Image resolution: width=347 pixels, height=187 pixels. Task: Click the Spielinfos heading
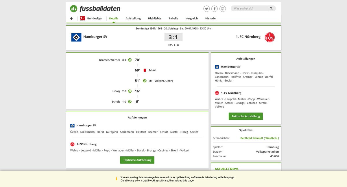click(x=246, y=130)
